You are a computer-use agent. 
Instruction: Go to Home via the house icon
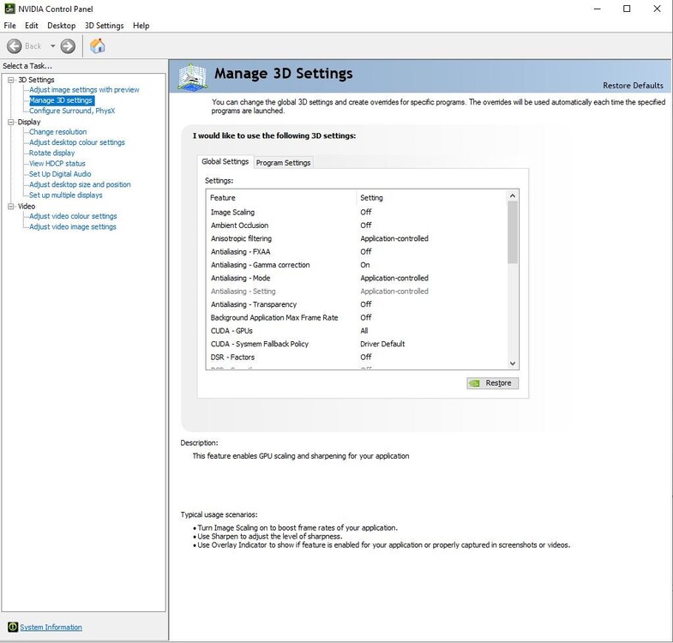point(98,46)
